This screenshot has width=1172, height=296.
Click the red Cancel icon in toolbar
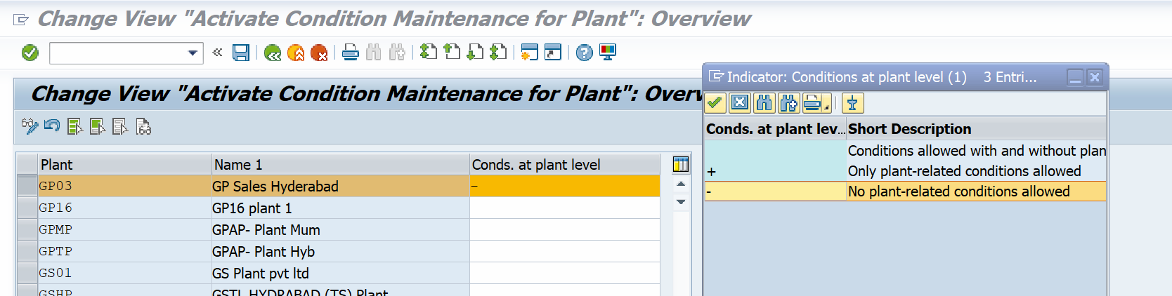point(319,53)
